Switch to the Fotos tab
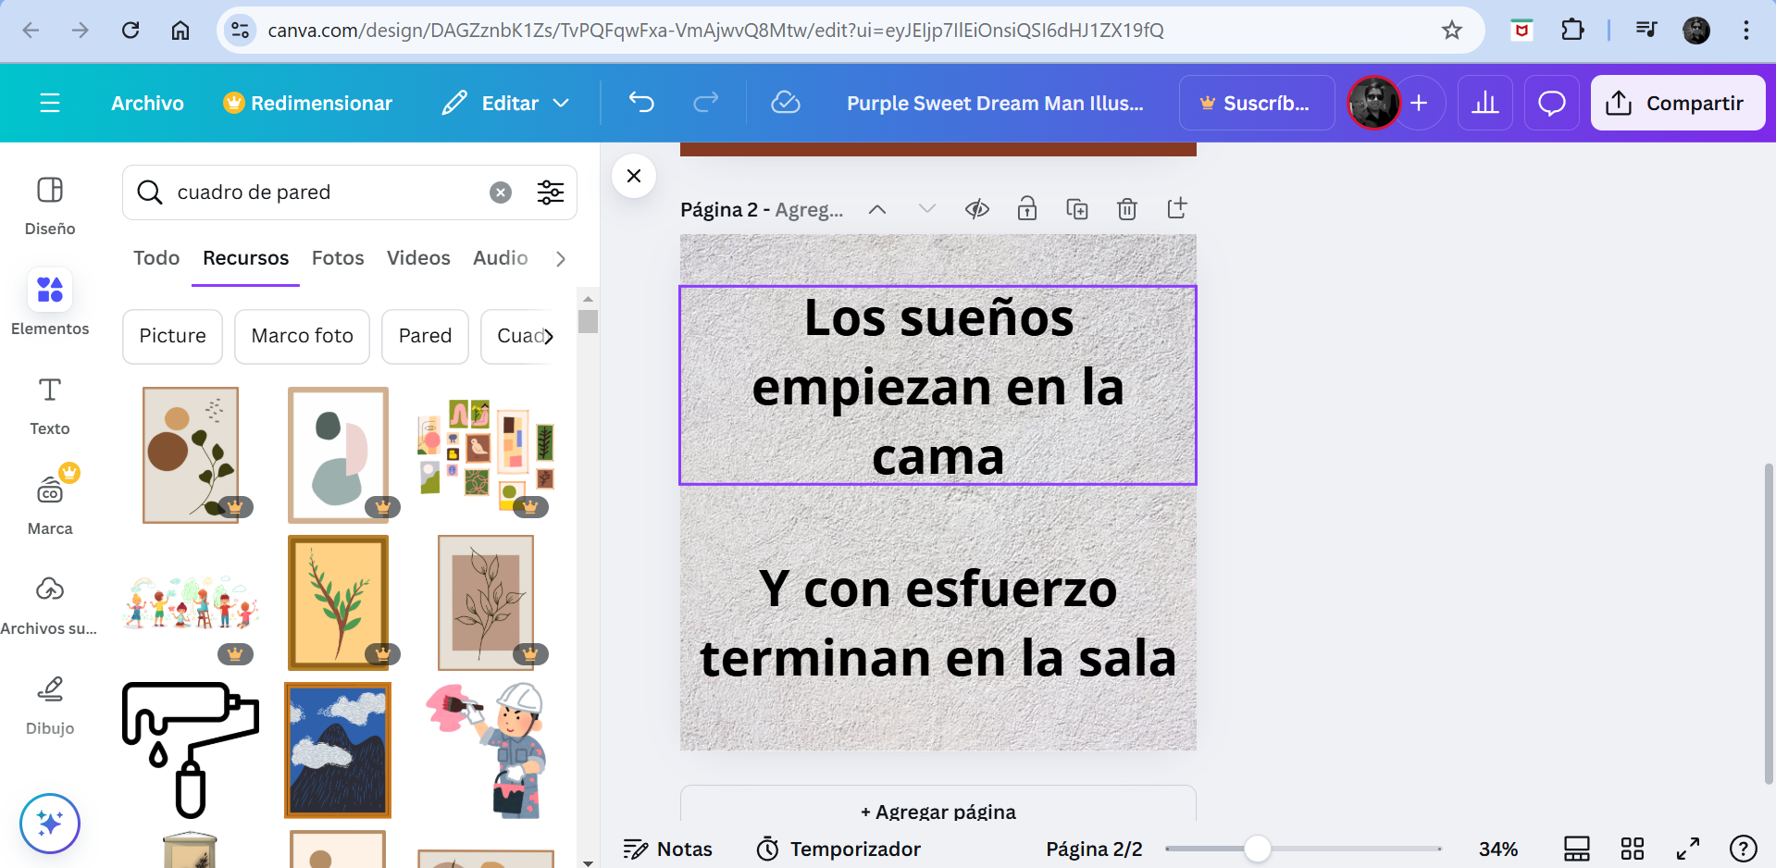 (338, 258)
